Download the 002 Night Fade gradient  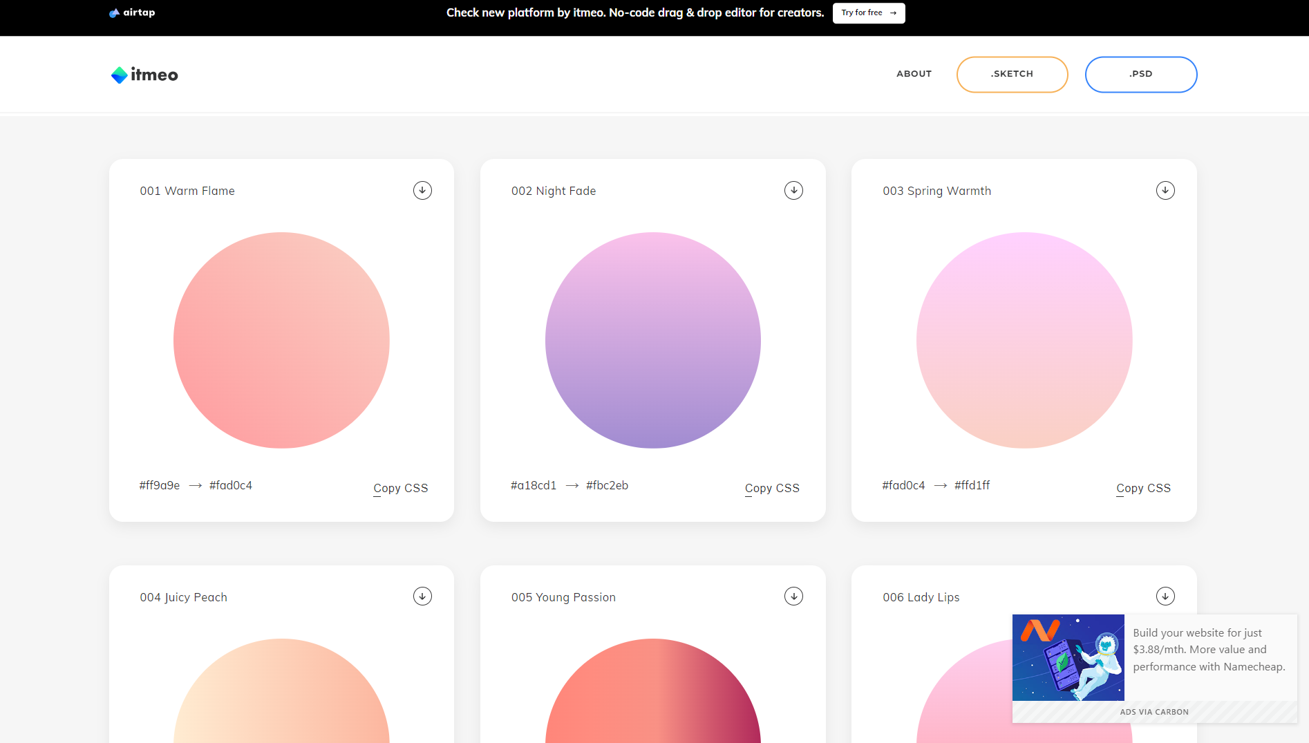pyautogui.click(x=793, y=190)
